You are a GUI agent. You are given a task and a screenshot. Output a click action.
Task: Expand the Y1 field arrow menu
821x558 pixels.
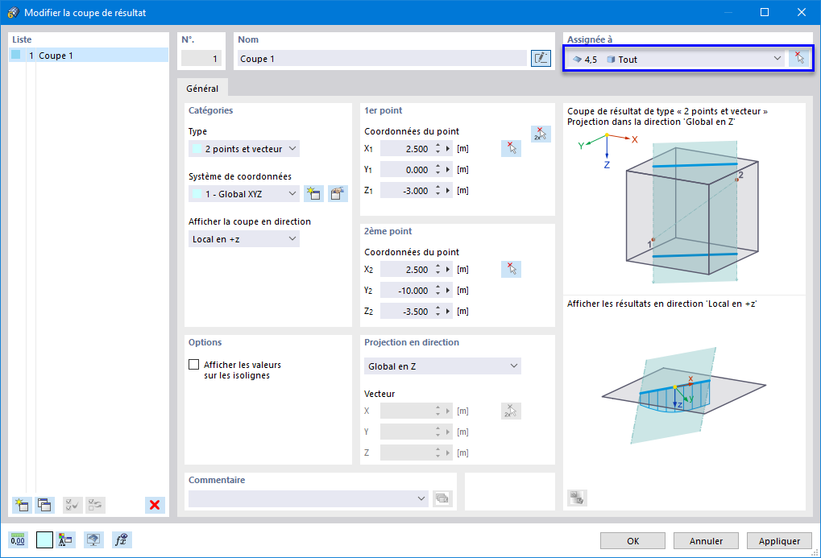click(x=448, y=170)
